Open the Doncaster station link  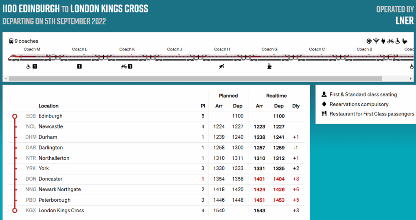click(x=50, y=179)
